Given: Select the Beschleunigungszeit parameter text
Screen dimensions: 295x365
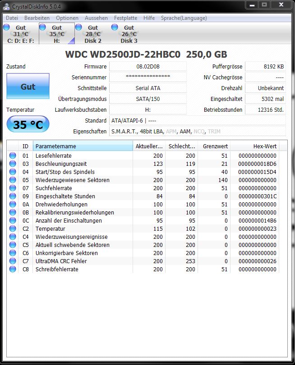Looking at the screenshot, I should tap(61, 164).
